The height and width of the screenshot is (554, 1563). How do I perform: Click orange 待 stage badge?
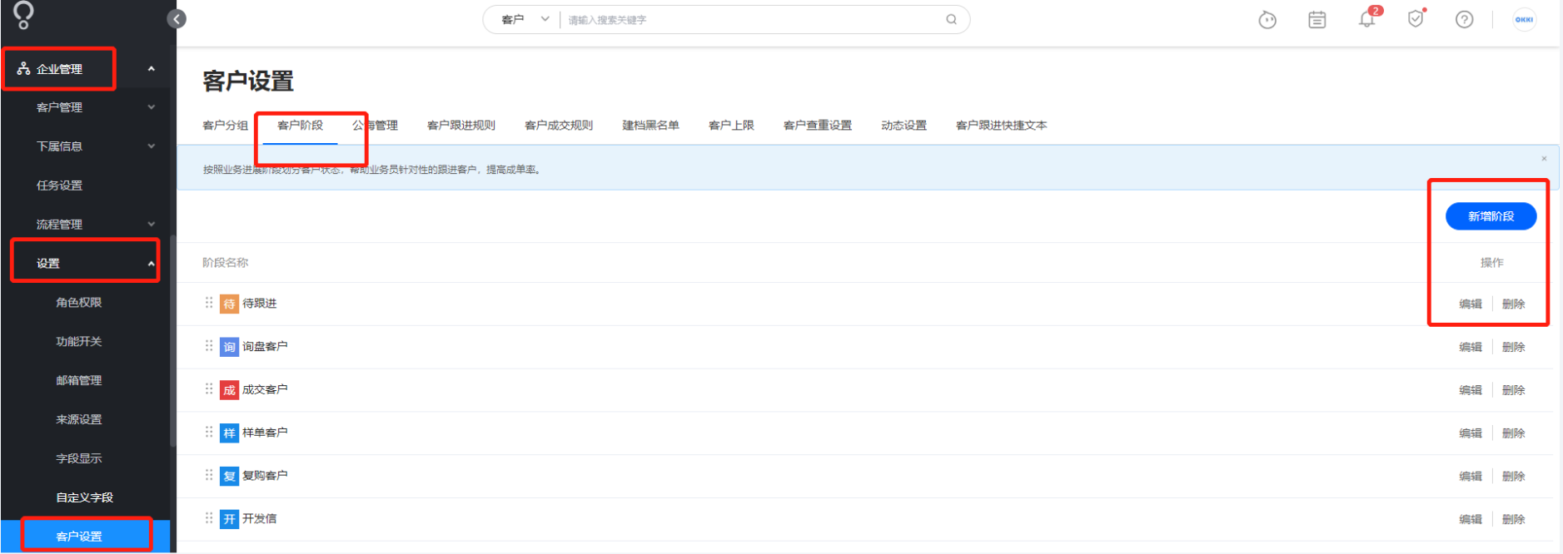(x=229, y=304)
